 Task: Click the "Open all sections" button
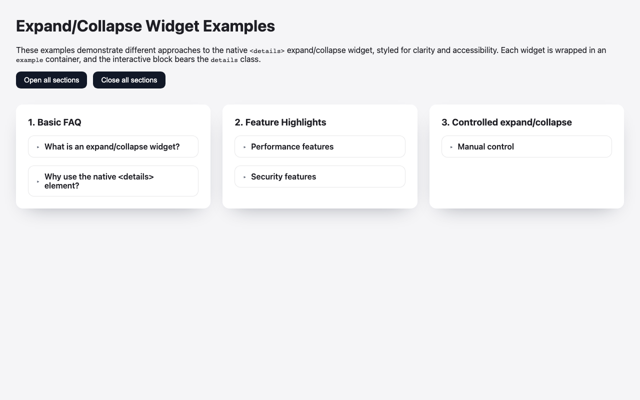pos(51,80)
